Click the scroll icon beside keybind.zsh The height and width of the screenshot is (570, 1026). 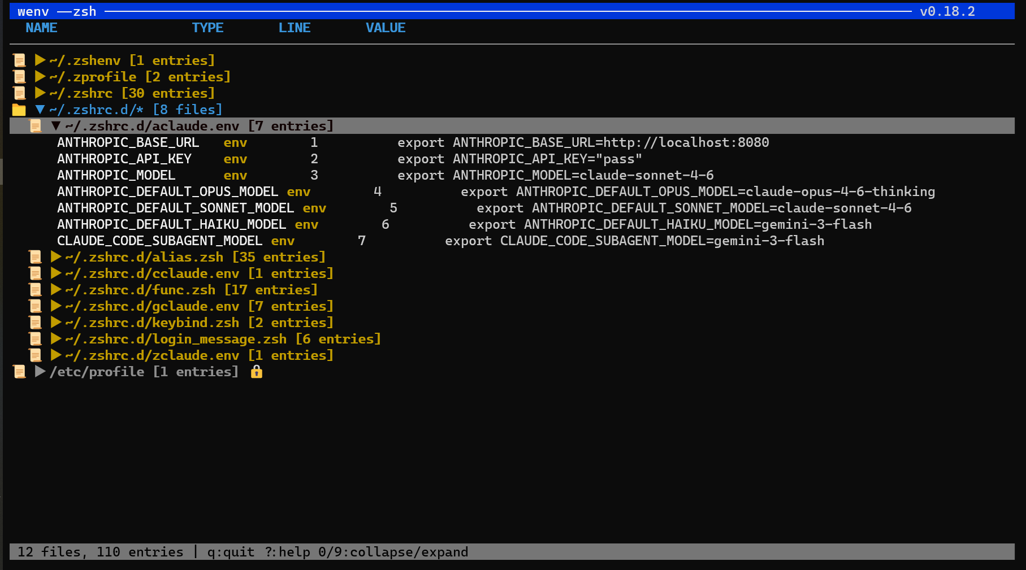click(x=35, y=323)
